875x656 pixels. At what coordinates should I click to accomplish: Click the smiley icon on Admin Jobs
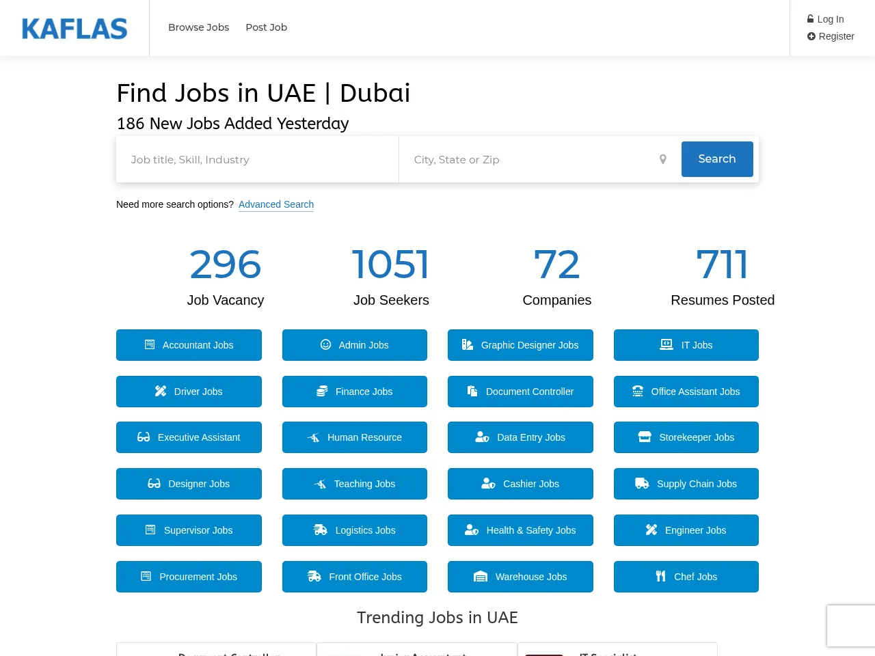pos(325,344)
